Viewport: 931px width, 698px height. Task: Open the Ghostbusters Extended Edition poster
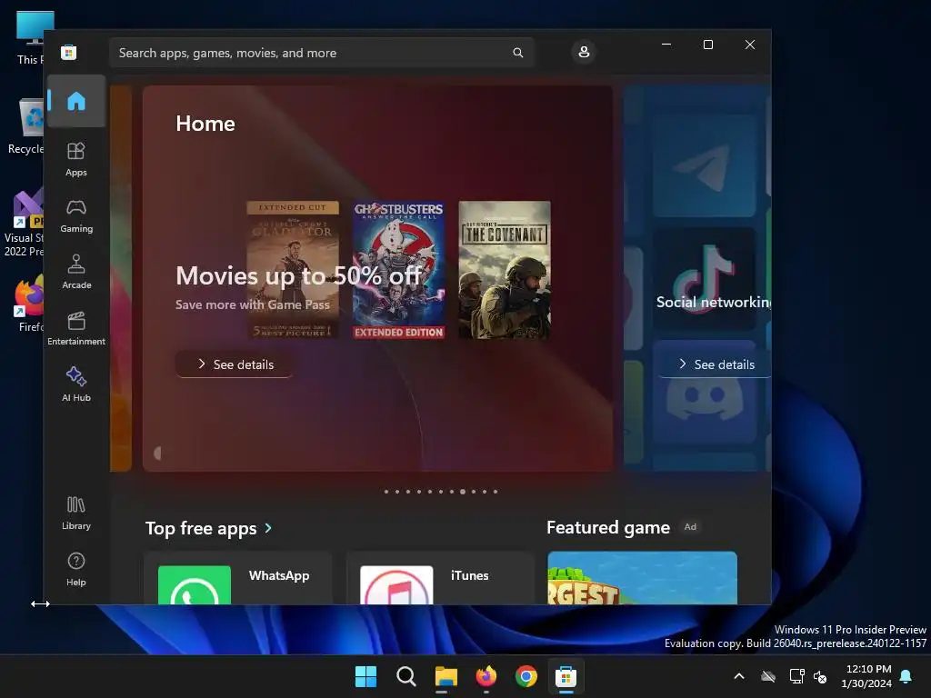(398, 270)
